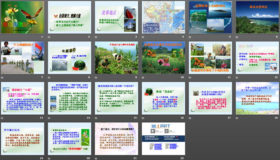Open slide 8 watermelon 主要事件 thumbnail
280x160 pixels.
(x=70, y=58)
